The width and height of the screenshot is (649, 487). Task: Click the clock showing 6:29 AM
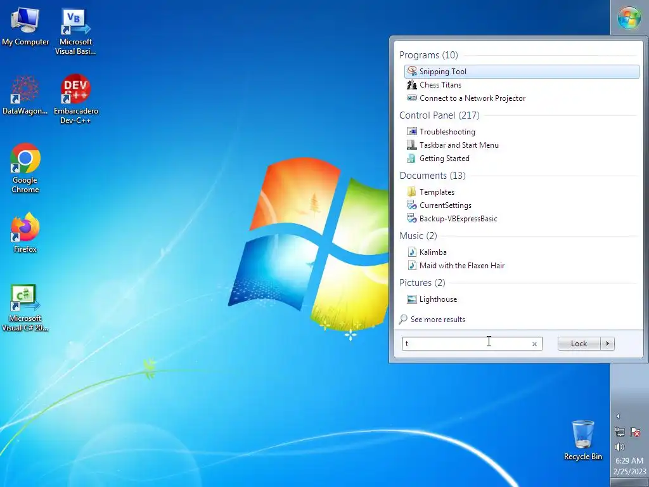click(x=629, y=461)
